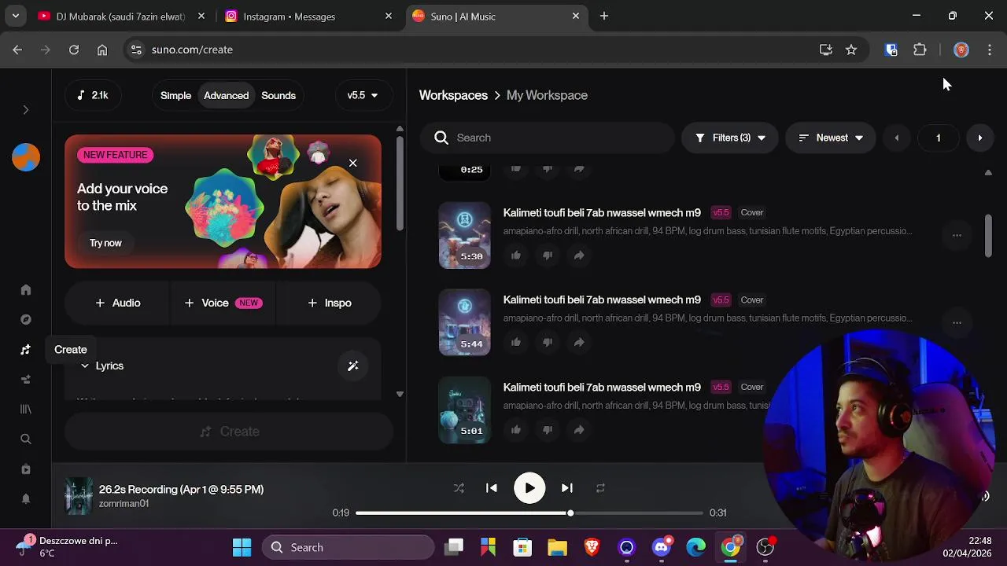1007x566 pixels.
Task: Collapse the Lyrics section chevron
Action: [85, 366]
